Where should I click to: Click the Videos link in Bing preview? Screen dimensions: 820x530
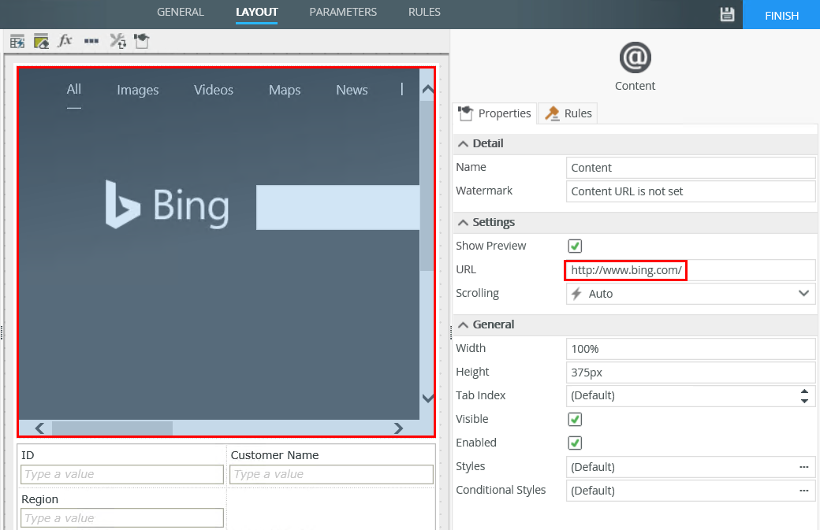[x=214, y=90]
